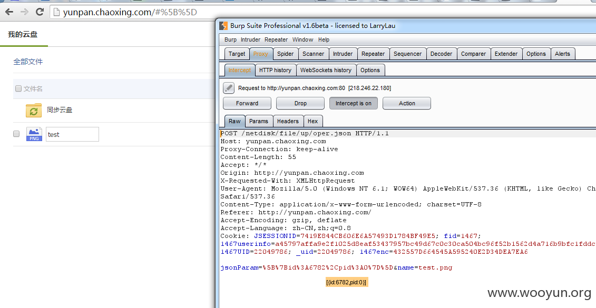The image size is (596, 308).
Task: Click the Origin: http://yunpan.chaoxing.com line
Action: (292, 173)
